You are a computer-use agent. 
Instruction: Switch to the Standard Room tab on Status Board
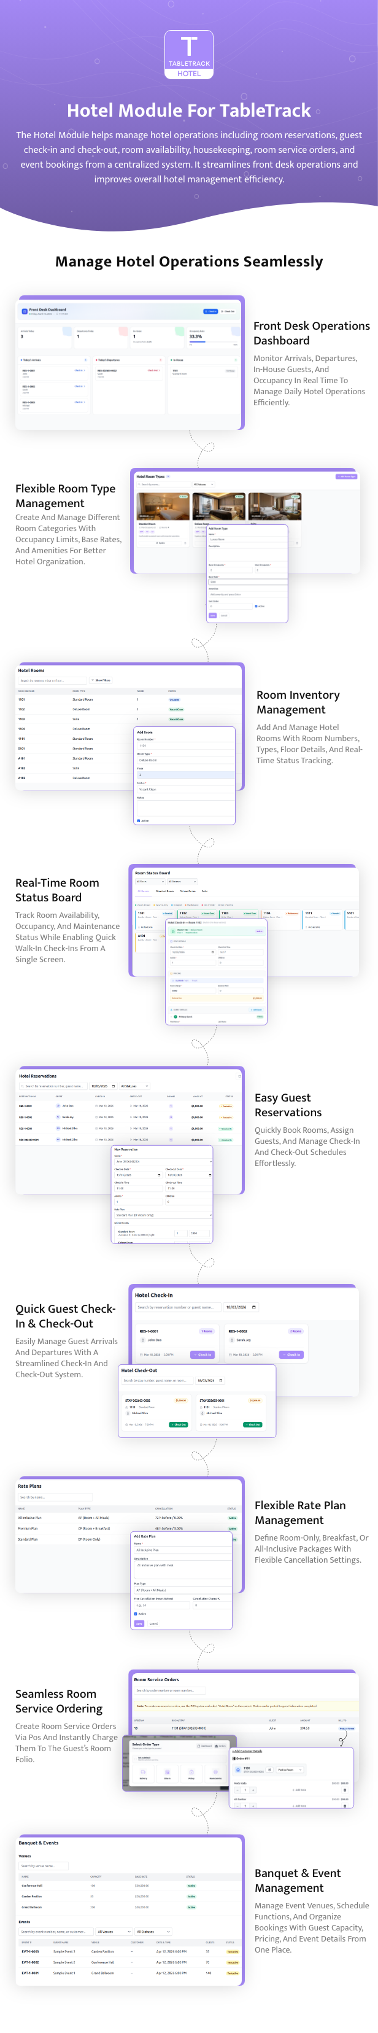tap(164, 891)
